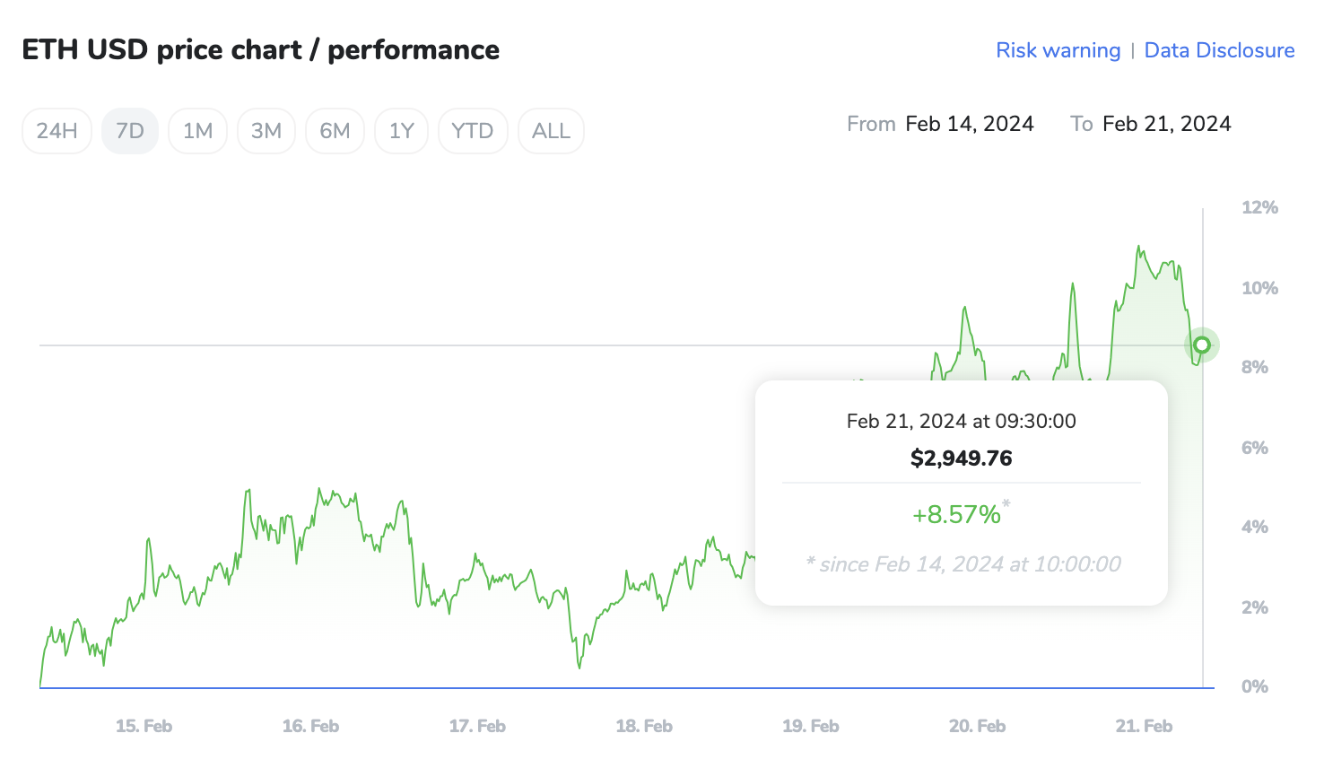The height and width of the screenshot is (777, 1324).
Task: Select the 7D time range
Action: click(x=129, y=130)
